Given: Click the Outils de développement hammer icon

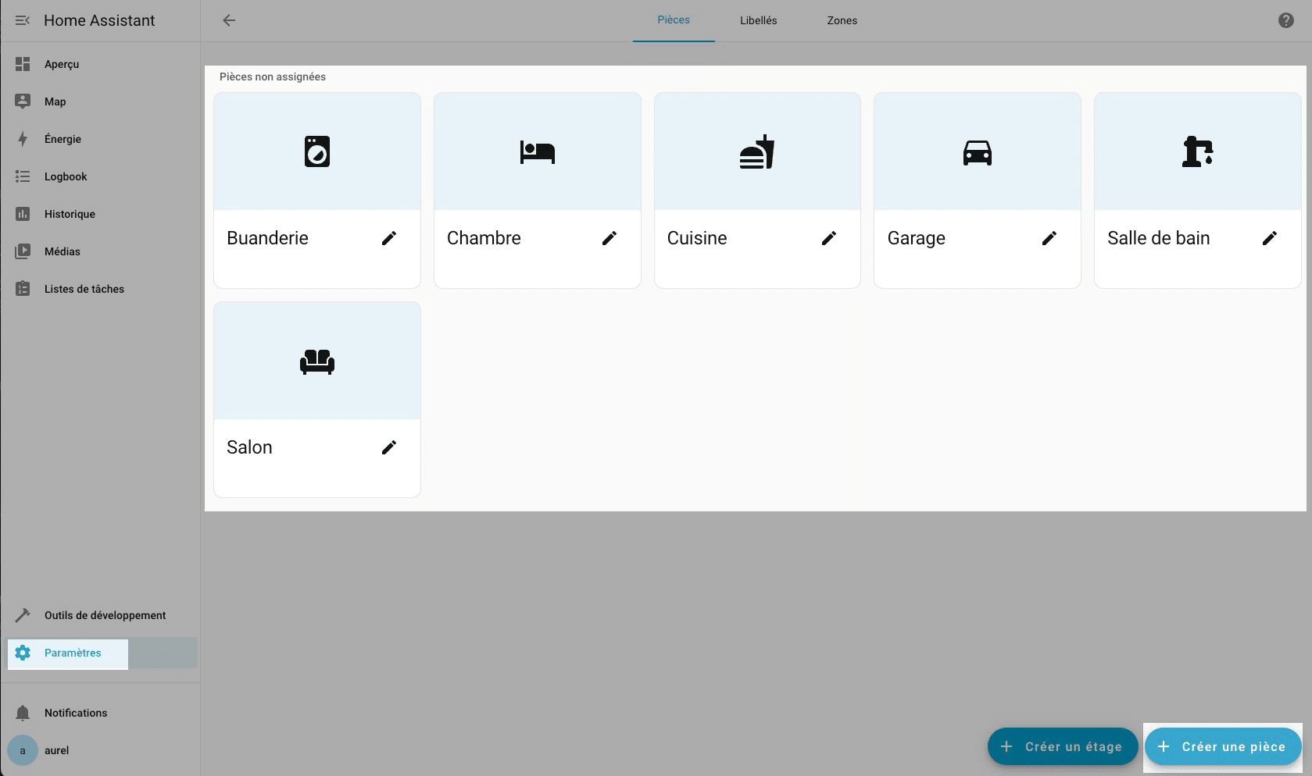Looking at the screenshot, I should [x=23, y=615].
